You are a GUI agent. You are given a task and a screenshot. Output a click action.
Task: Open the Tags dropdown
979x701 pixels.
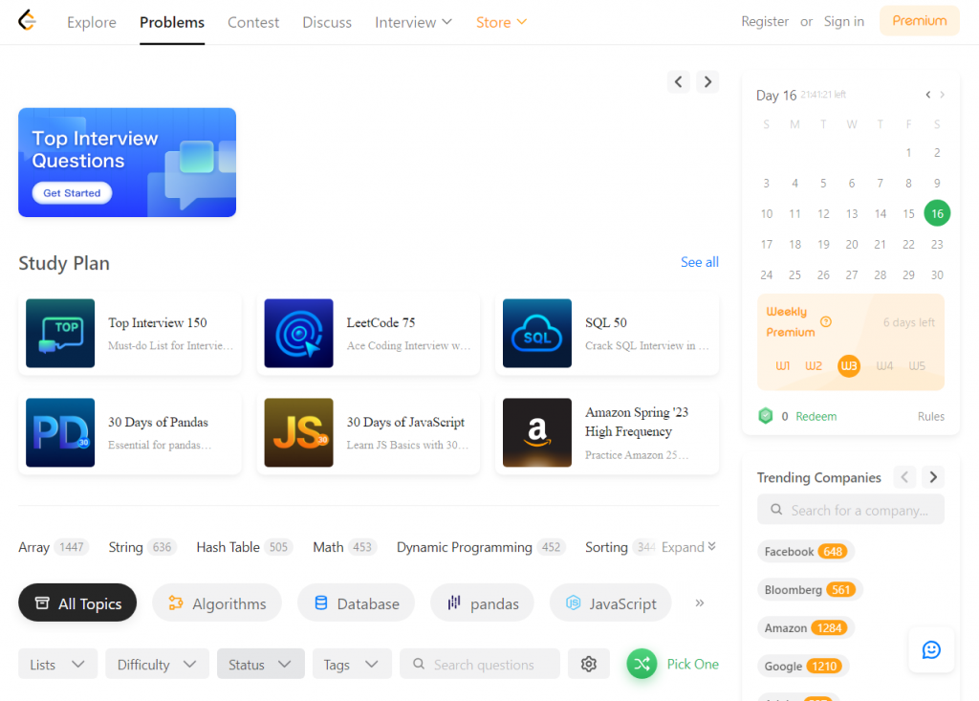point(352,664)
